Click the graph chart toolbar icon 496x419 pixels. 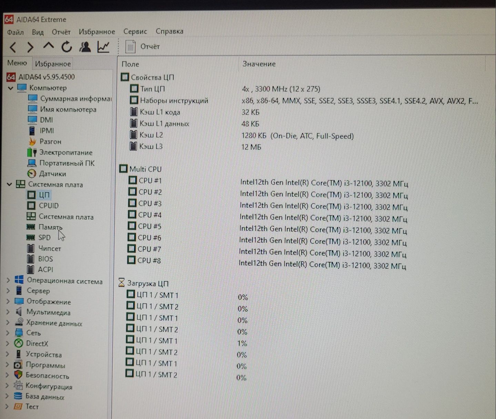[x=103, y=47]
